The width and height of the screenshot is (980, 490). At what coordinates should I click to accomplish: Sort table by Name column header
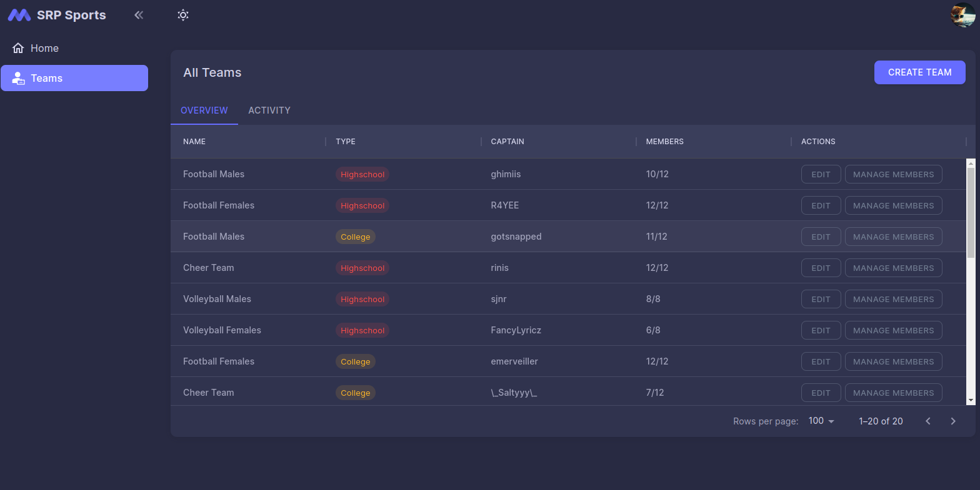(x=194, y=142)
